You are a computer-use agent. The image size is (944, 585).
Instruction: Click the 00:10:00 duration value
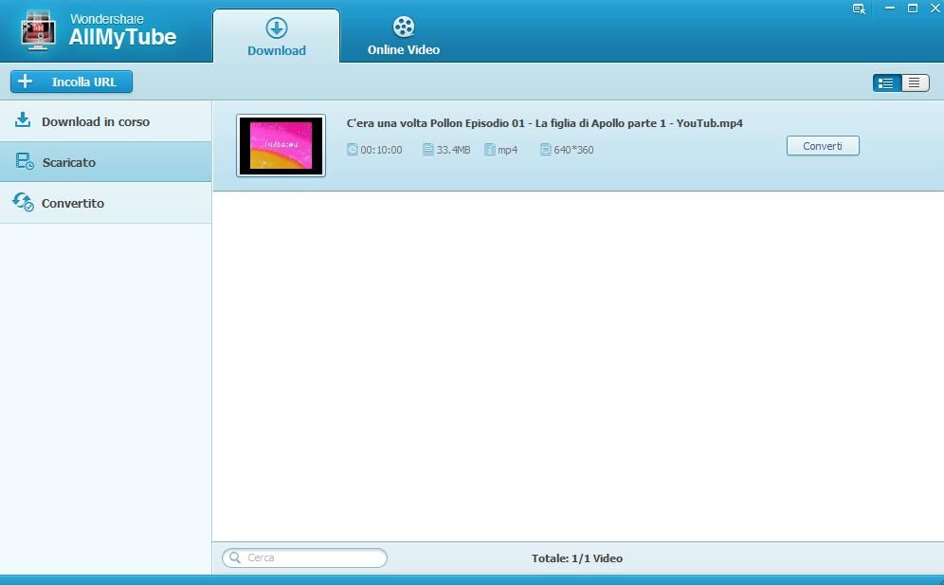(381, 150)
